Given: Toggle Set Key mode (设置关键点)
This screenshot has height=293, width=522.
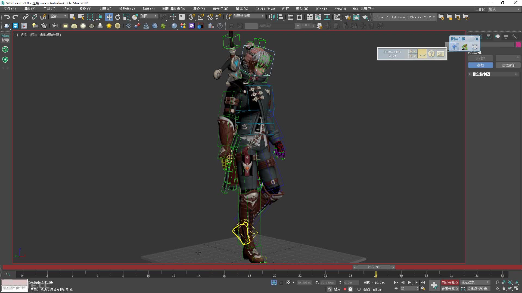Looking at the screenshot, I should (x=450, y=288).
